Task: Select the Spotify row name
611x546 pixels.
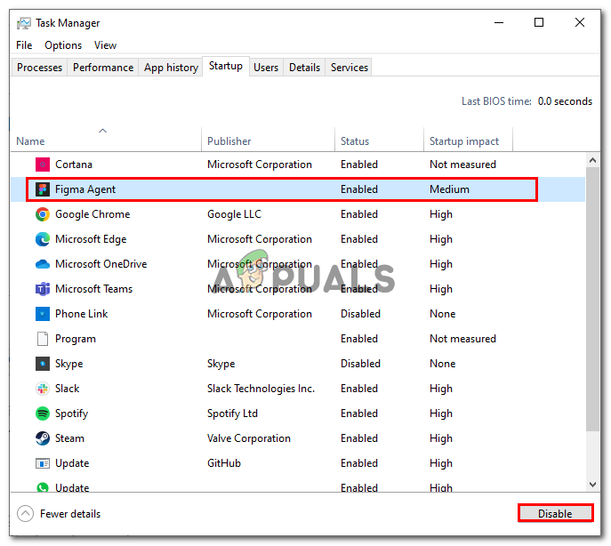Action: tap(71, 414)
